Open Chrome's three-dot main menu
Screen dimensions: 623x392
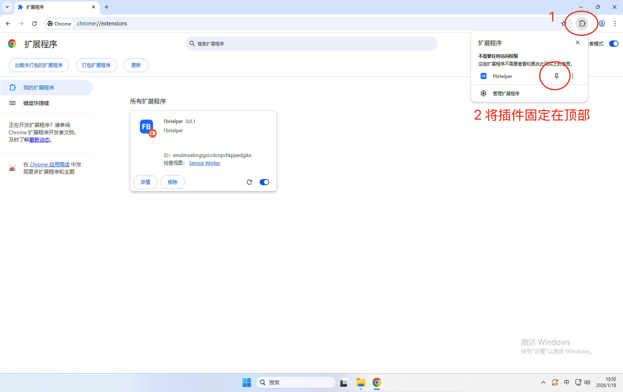(615, 24)
